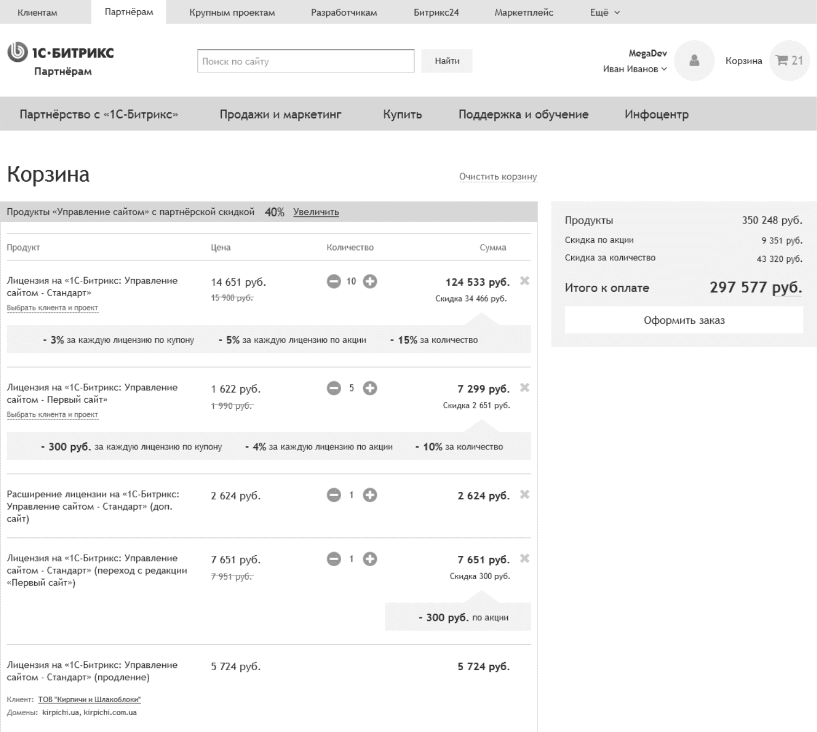Remove the 7 299 руб. Первый сайт row
Screen dimensions: 817x732
(x=525, y=388)
